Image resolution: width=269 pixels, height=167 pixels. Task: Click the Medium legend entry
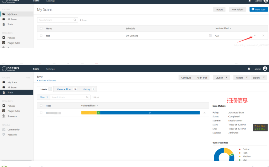point(245,156)
